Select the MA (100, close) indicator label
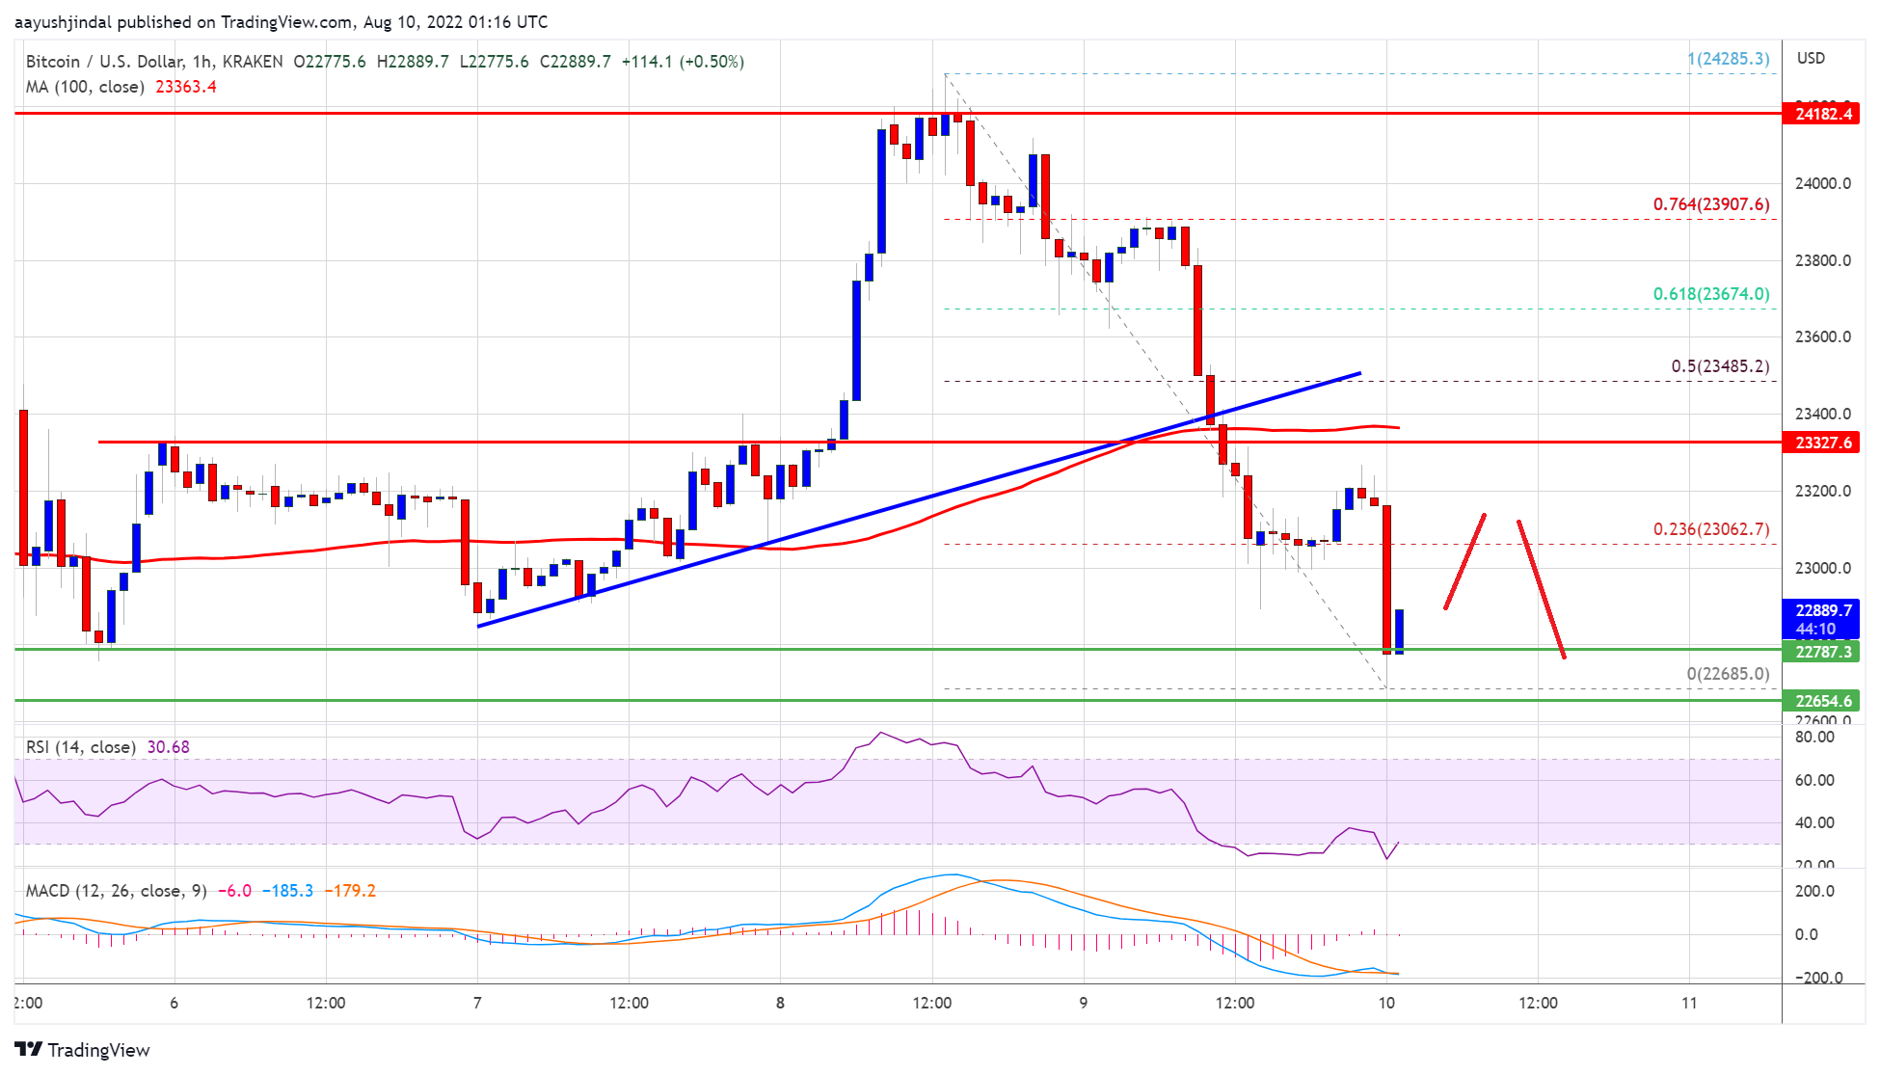The height and width of the screenshot is (1075, 1880). click(85, 87)
